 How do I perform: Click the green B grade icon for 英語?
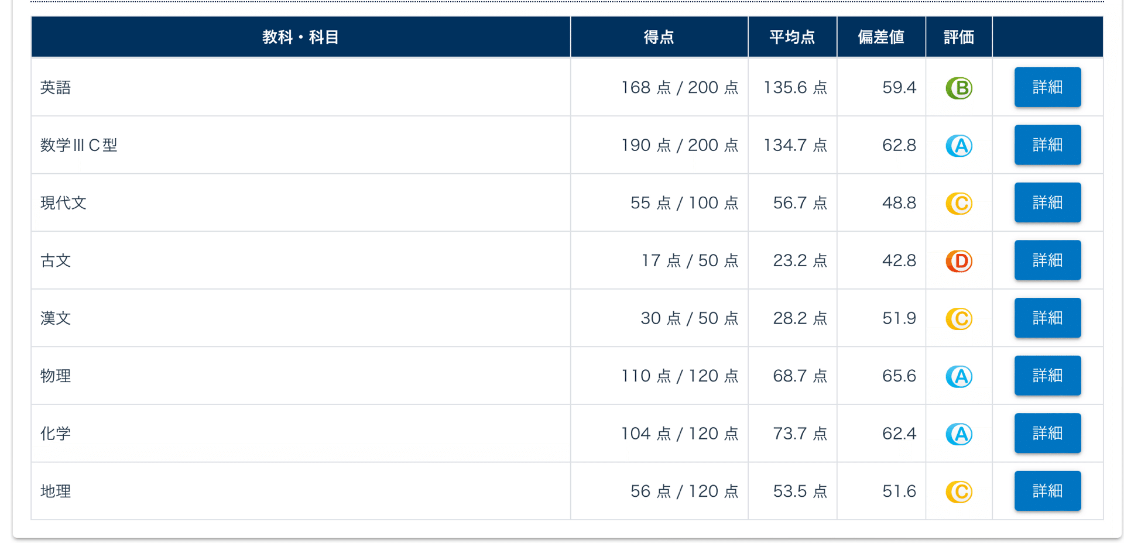point(959,88)
